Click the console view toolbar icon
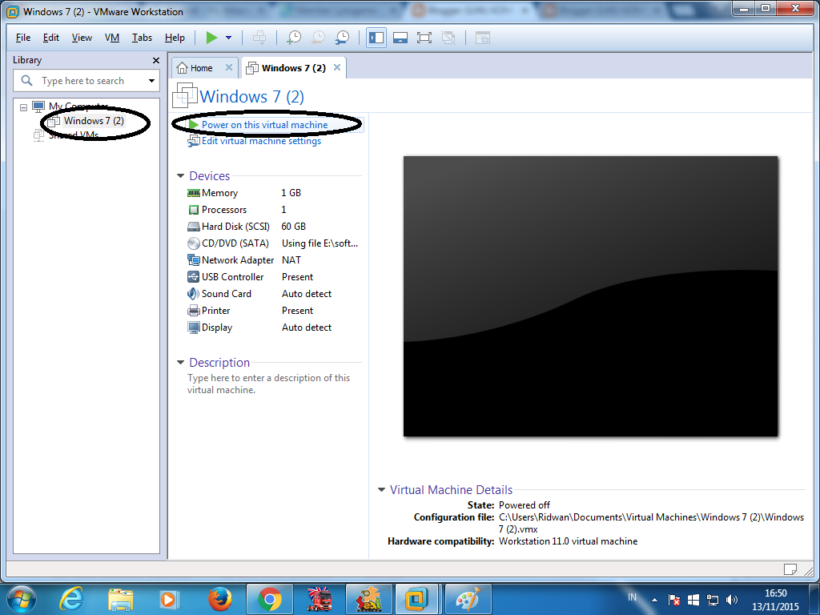Screen dimensions: 820x615 [482, 38]
